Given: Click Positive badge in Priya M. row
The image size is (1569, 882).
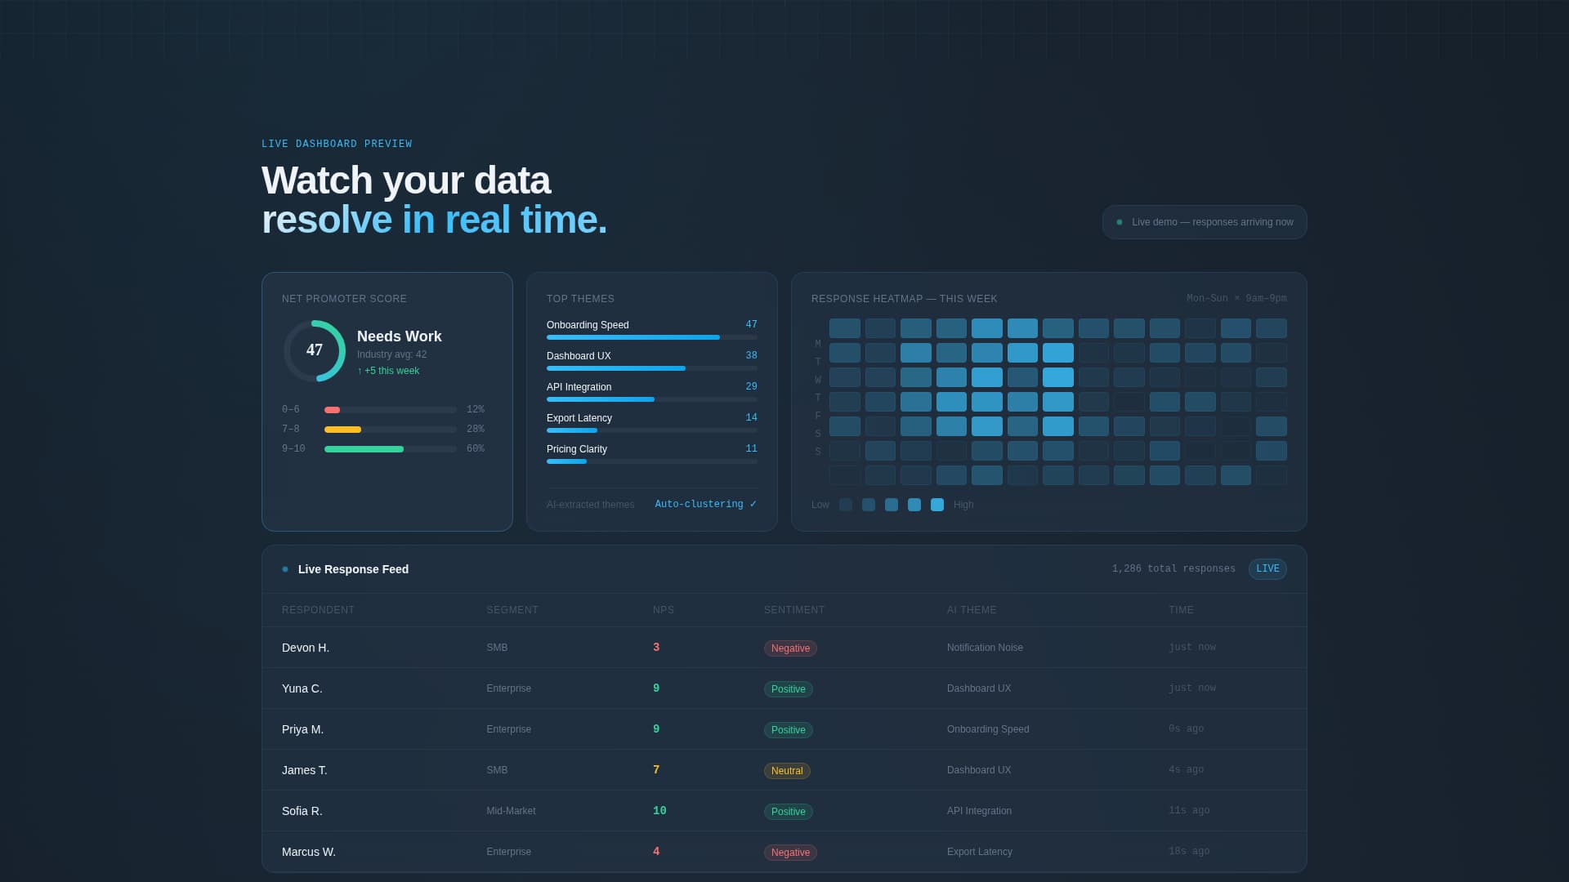Looking at the screenshot, I should coord(788,730).
